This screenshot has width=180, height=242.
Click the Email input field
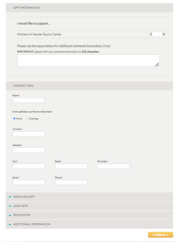(29, 182)
